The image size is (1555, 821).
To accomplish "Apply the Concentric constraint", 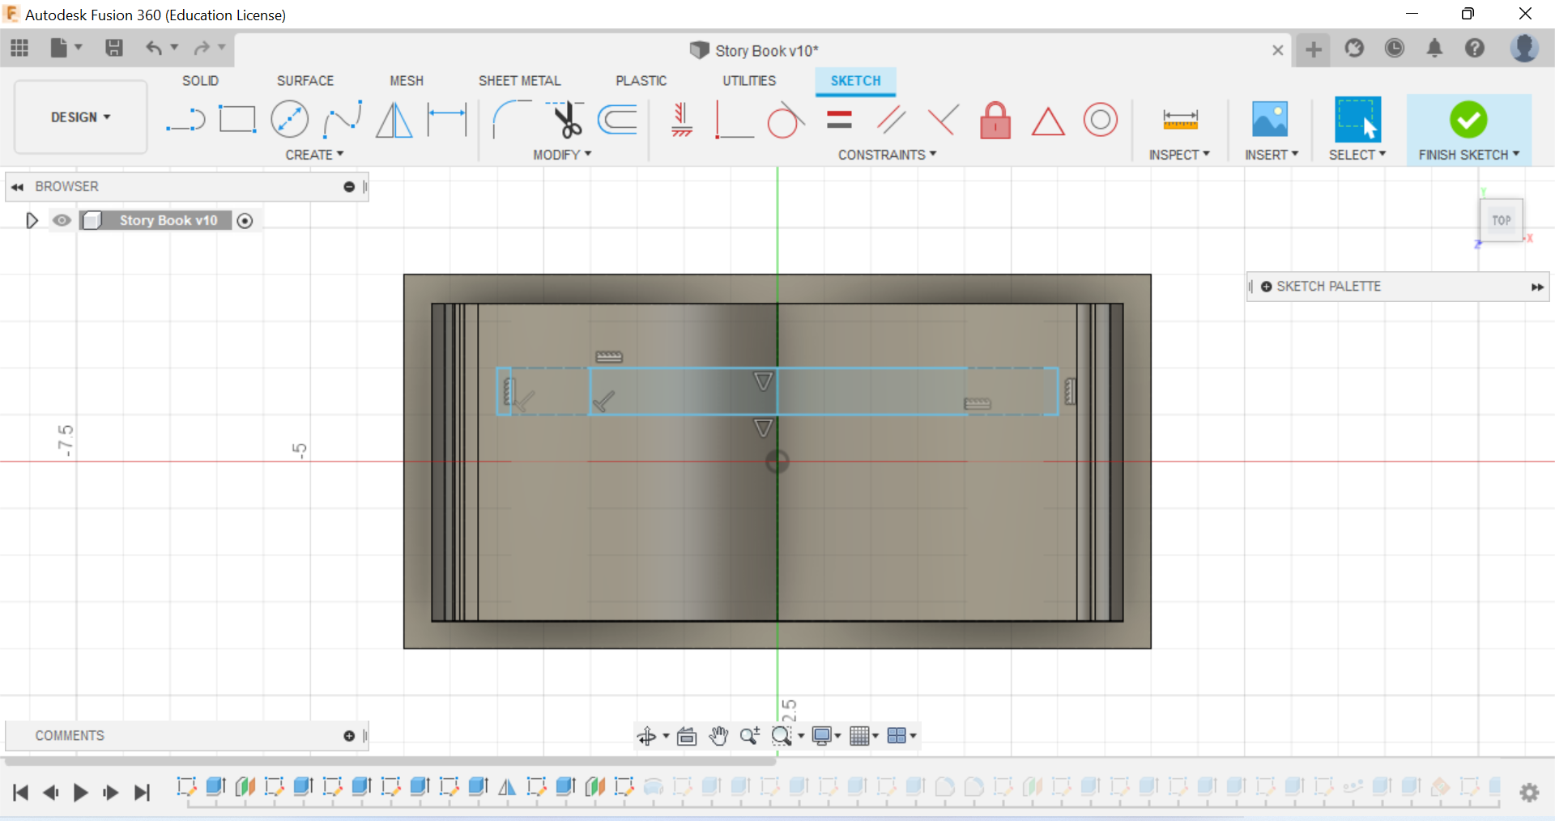I will [x=1100, y=120].
